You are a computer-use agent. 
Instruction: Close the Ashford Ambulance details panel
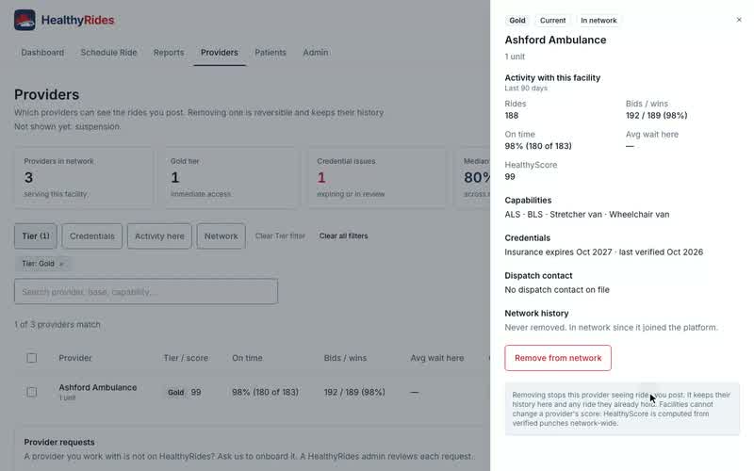tap(739, 20)
